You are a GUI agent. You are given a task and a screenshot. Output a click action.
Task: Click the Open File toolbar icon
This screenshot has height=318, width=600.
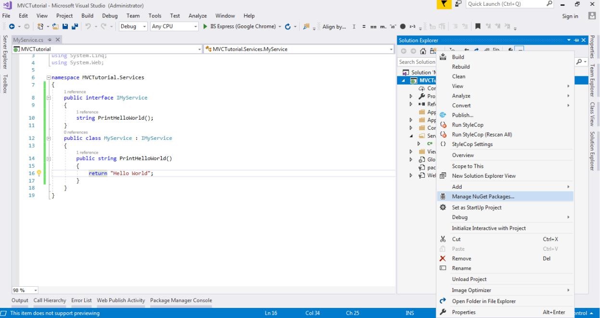(55, 26)
